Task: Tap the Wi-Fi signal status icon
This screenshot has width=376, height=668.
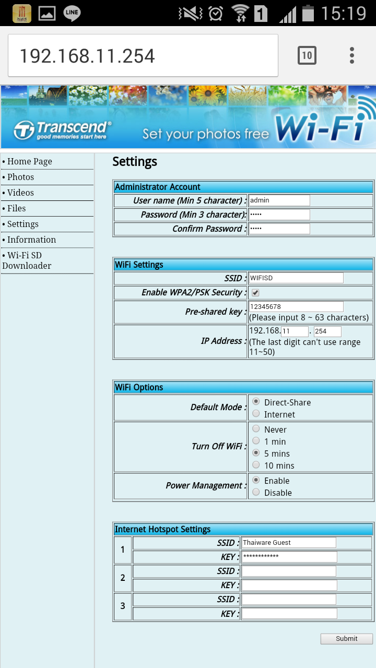Action: (x=240, y=13)
